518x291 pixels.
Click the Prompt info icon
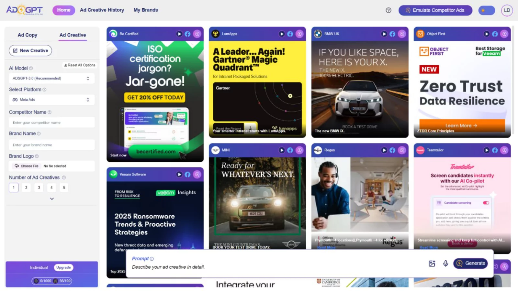pos(152,259)
